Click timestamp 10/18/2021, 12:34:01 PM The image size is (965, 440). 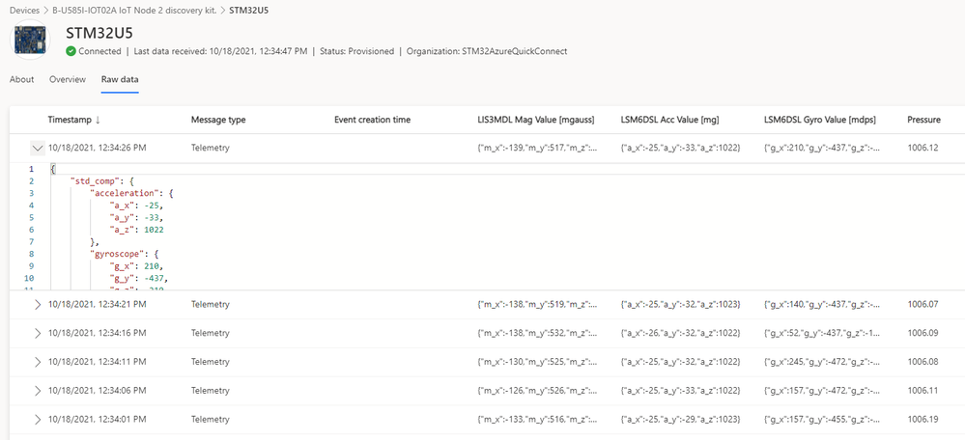tap(98, 420)
